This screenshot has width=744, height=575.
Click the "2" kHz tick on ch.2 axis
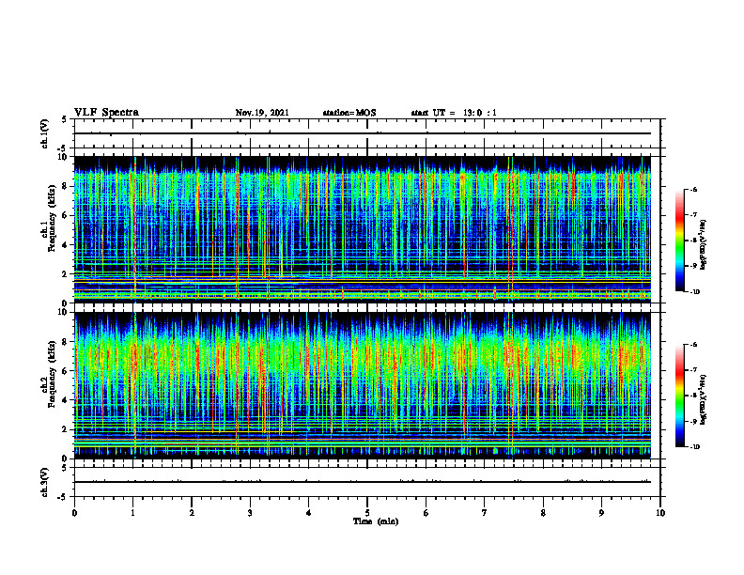(x=65, y=429)
